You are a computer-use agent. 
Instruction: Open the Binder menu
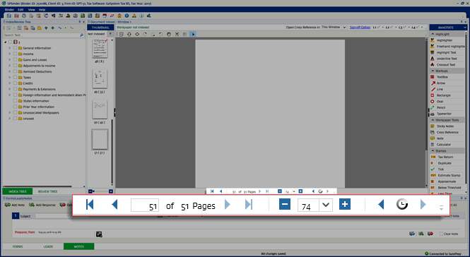9,10
